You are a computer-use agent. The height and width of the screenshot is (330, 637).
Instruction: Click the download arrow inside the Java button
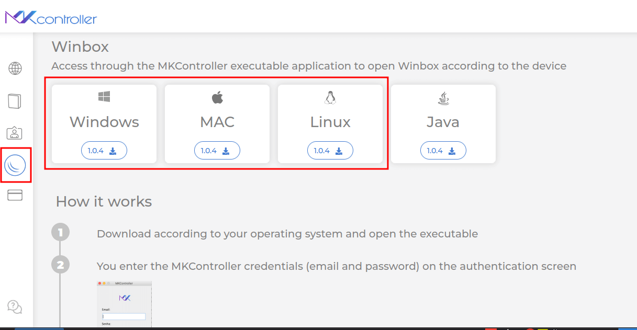click(x=452, y=150)
